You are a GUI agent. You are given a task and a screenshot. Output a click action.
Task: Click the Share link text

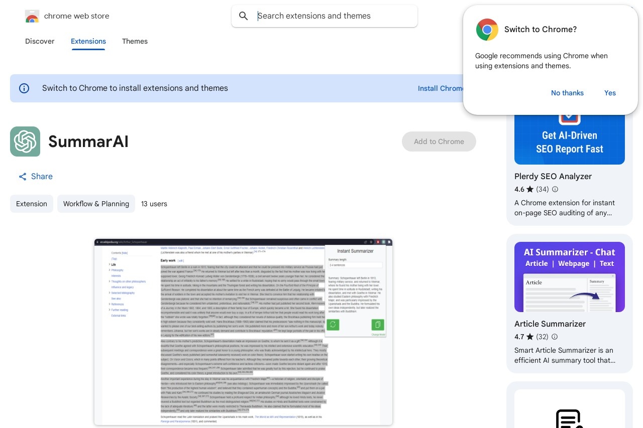click(x=42, y=177)
